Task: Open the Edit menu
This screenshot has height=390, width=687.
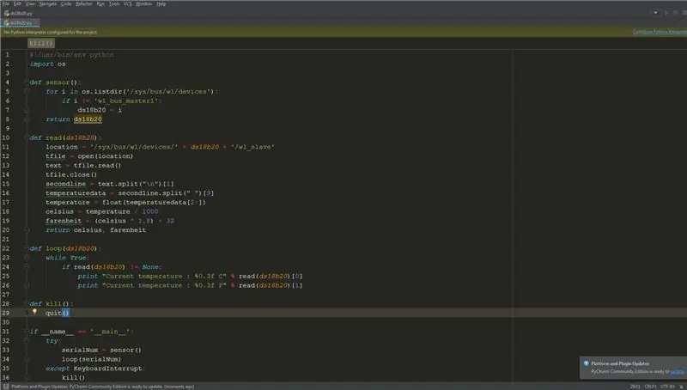Action: click(17, 4)
